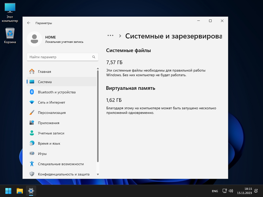Viewport: 263px width, 197px height.
Task: Click the search magnifier icon
Action: point(94,57)
